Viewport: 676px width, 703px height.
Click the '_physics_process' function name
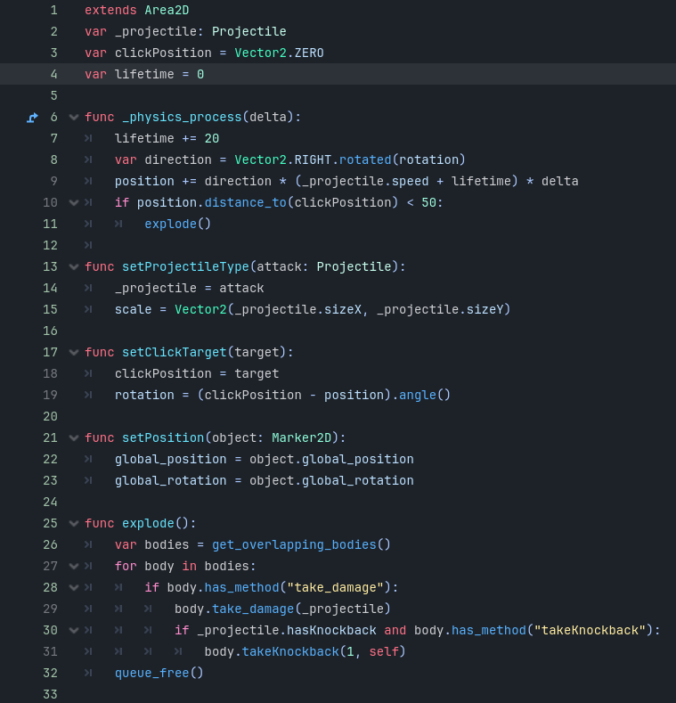pos(182,118)
